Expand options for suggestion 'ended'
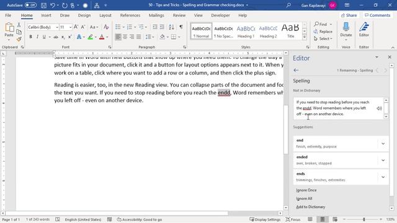This screenshot has width=397, height=223. [x=383, y=160]
